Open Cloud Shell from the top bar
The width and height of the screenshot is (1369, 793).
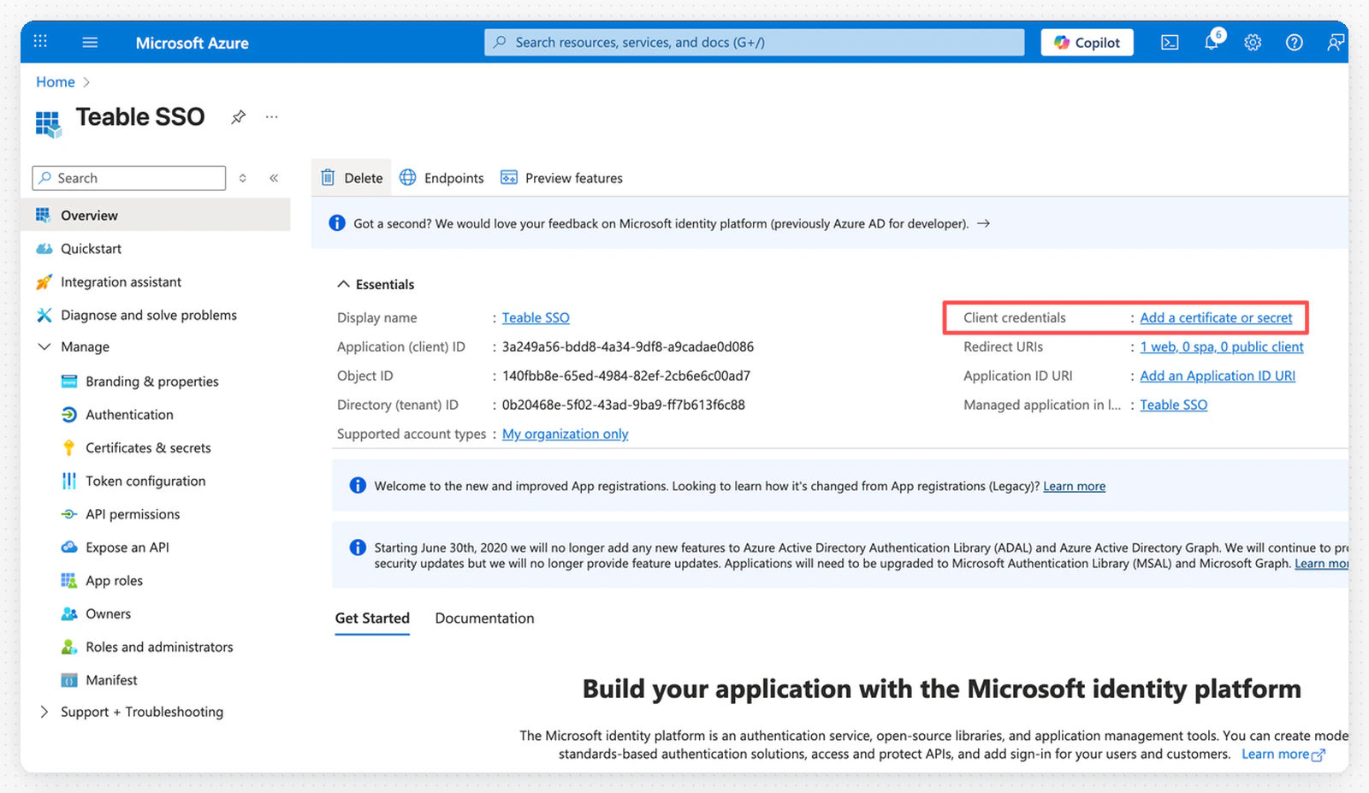(1170, 43)
